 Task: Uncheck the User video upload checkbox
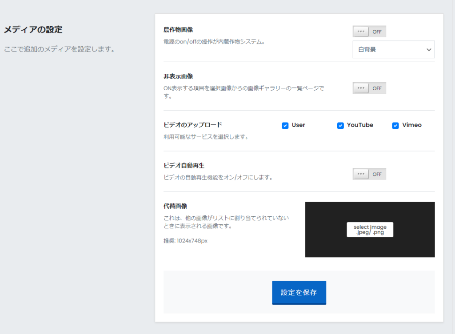point(285,126)
